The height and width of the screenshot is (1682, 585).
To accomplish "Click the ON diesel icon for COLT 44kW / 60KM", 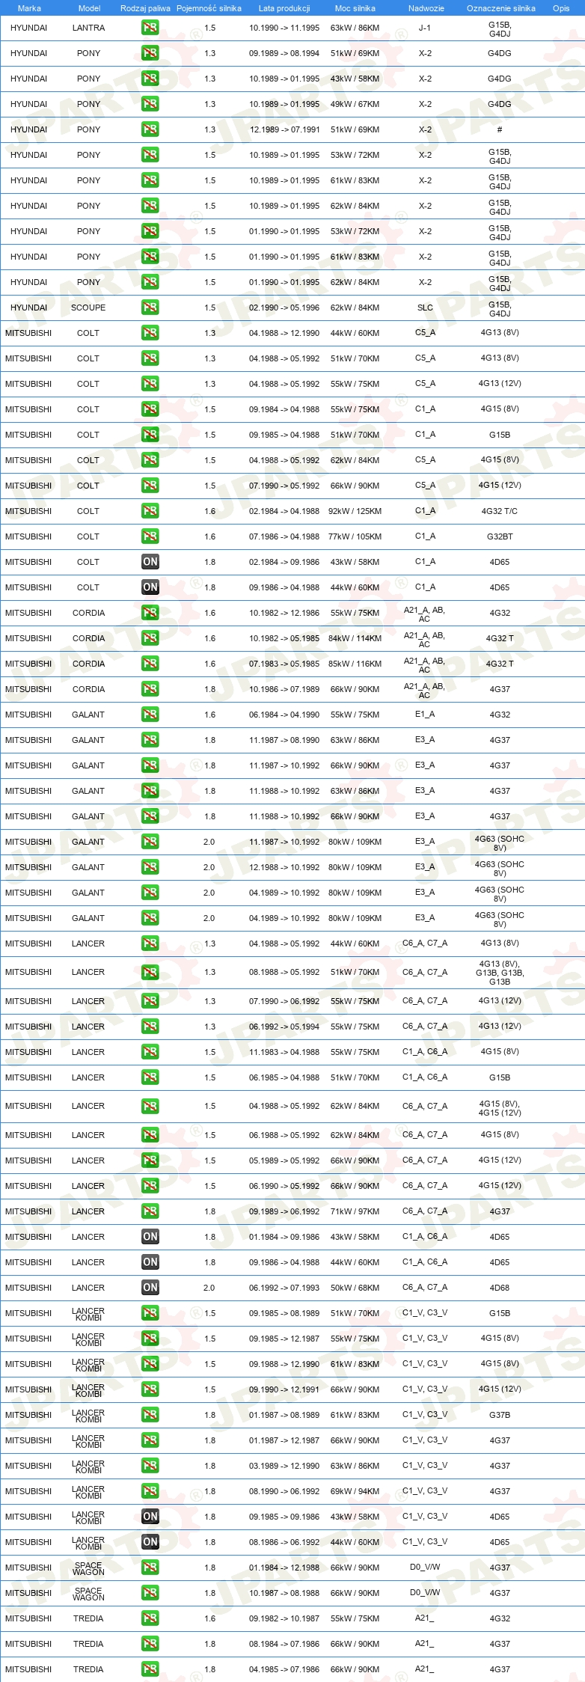I will tap(150, 587).
